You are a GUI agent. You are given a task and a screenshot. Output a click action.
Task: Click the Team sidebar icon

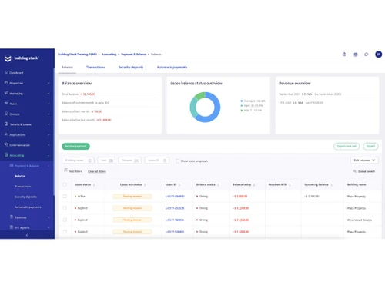[x=6, y=104]
